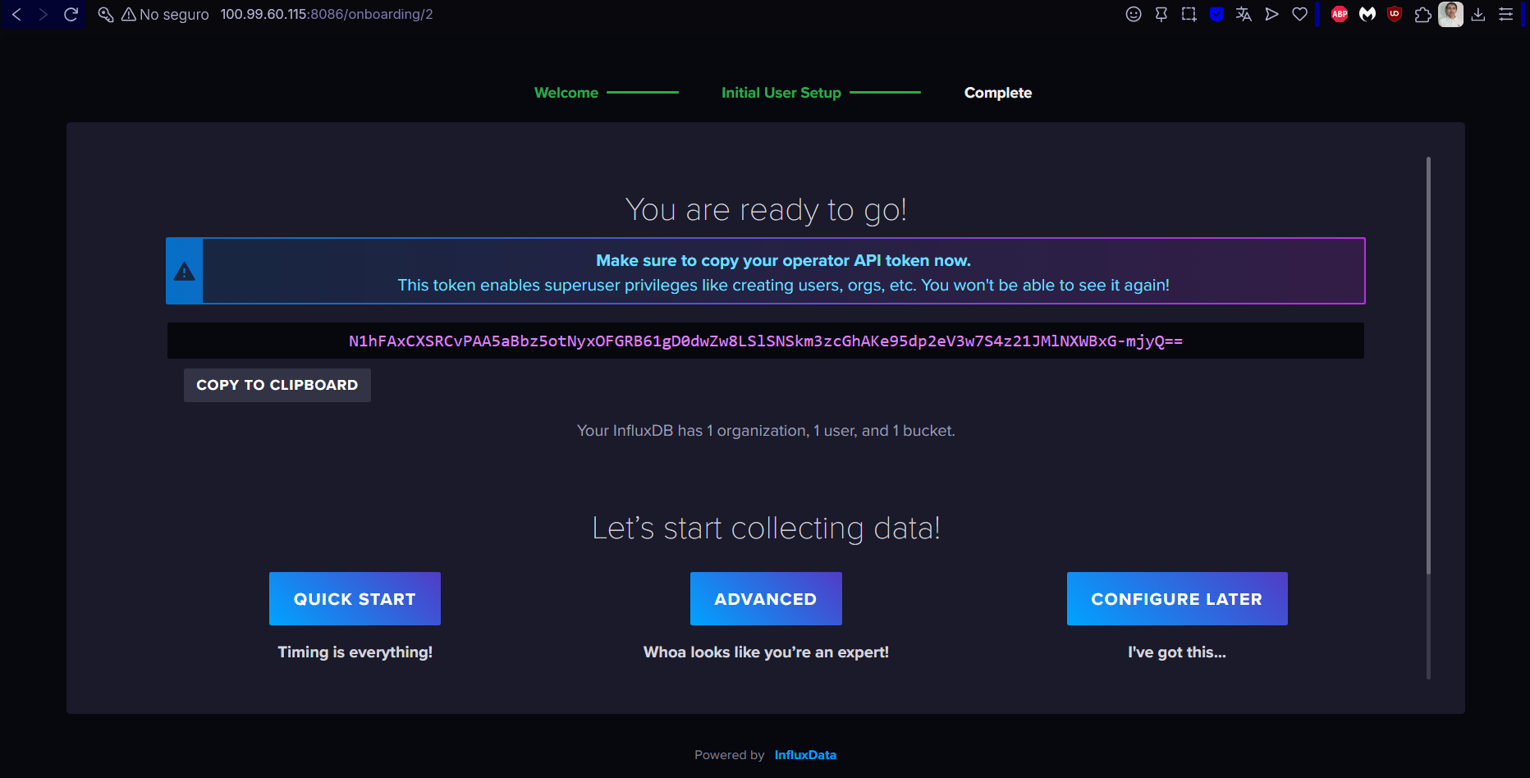
Task: Click the warning triangle in the alert banner
Action: (185, 272)
